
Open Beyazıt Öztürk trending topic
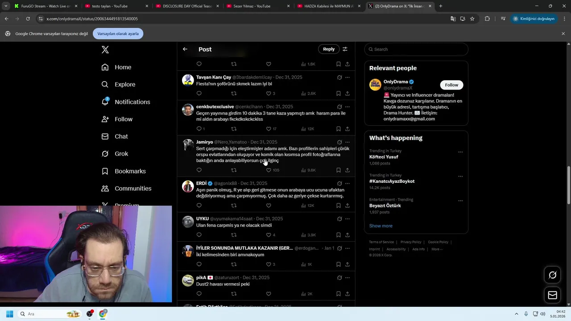385,206
